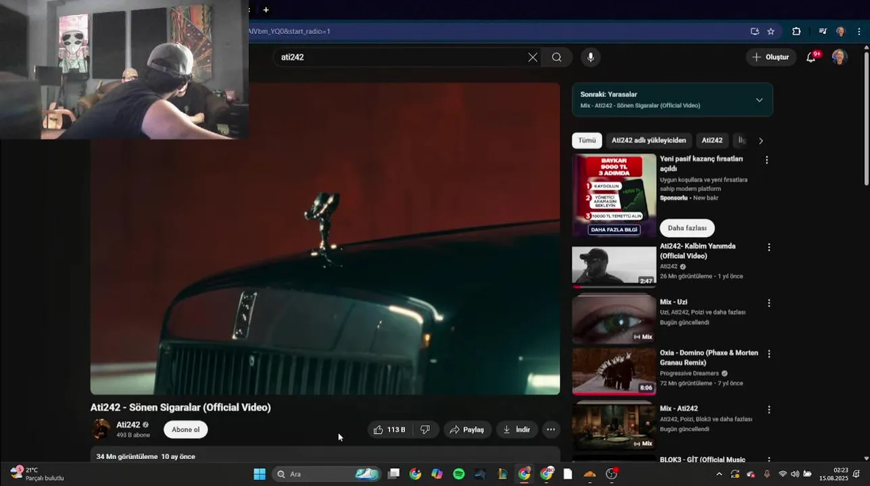The image size is (870, 486).
Task: Open the microphone tray icon
Action: click(767, 474)
